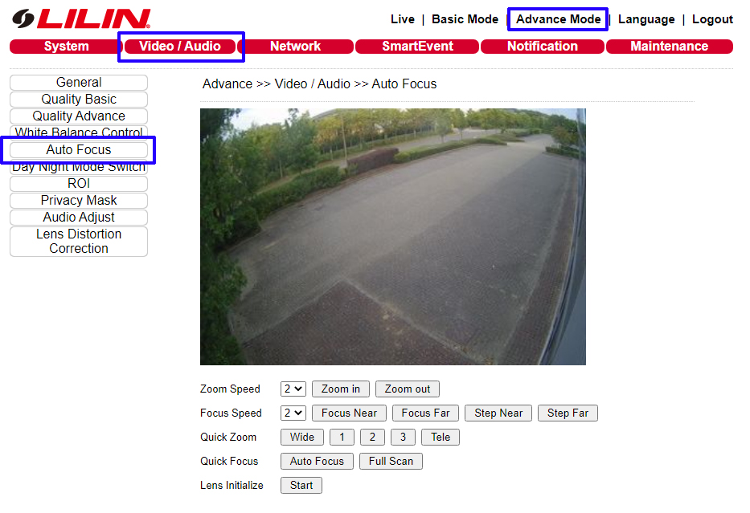Open the Privacy Mask menu item
750x513 pixels.
click(79, 200)
